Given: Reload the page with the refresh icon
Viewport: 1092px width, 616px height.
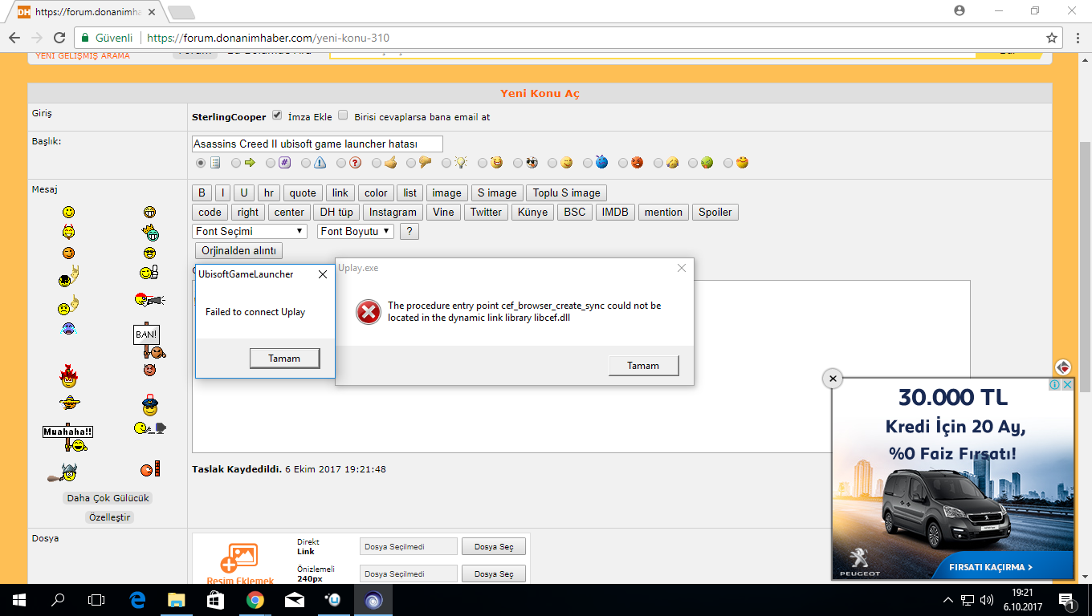Looking at the screenshot, I should 59,38.
